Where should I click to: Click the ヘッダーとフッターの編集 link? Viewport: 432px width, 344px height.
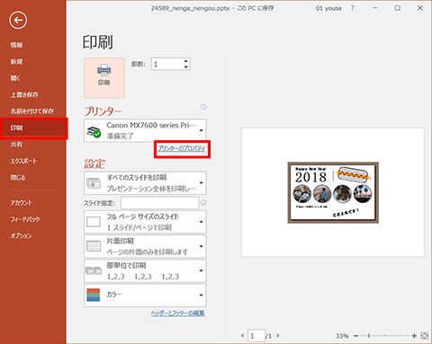coord(178,313)
